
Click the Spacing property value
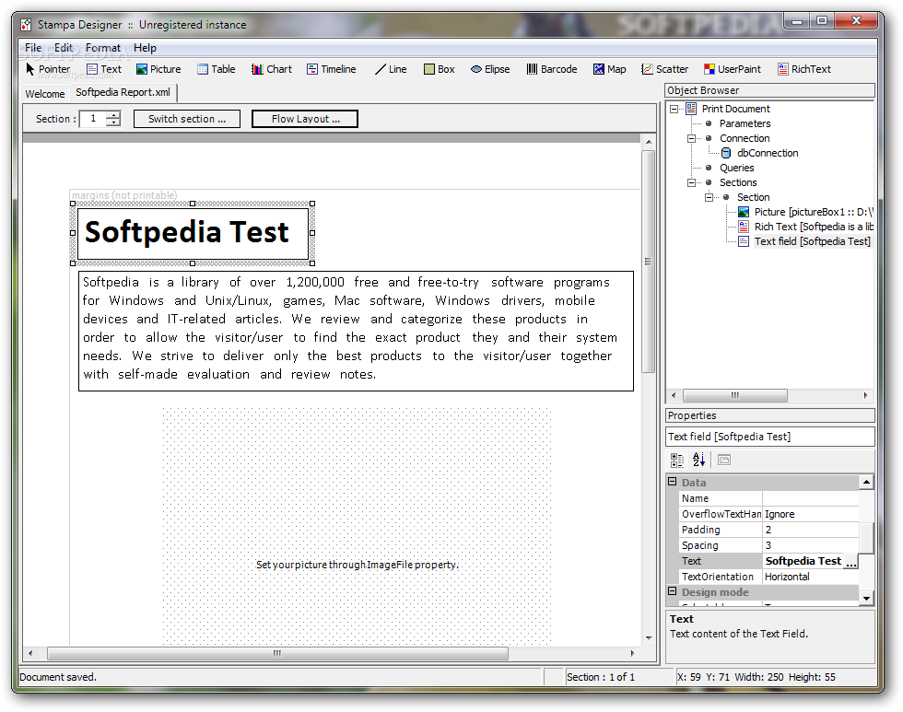click(810, 545)
